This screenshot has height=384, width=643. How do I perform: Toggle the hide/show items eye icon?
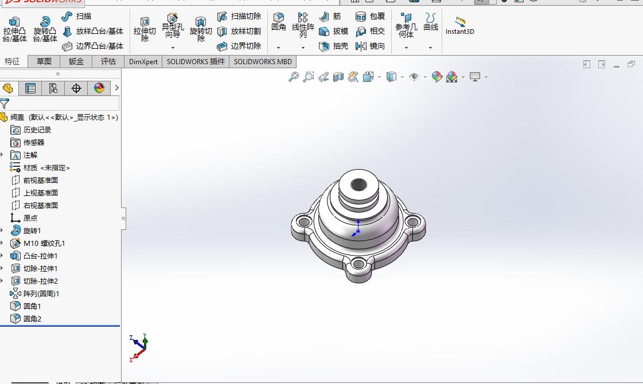414,77
